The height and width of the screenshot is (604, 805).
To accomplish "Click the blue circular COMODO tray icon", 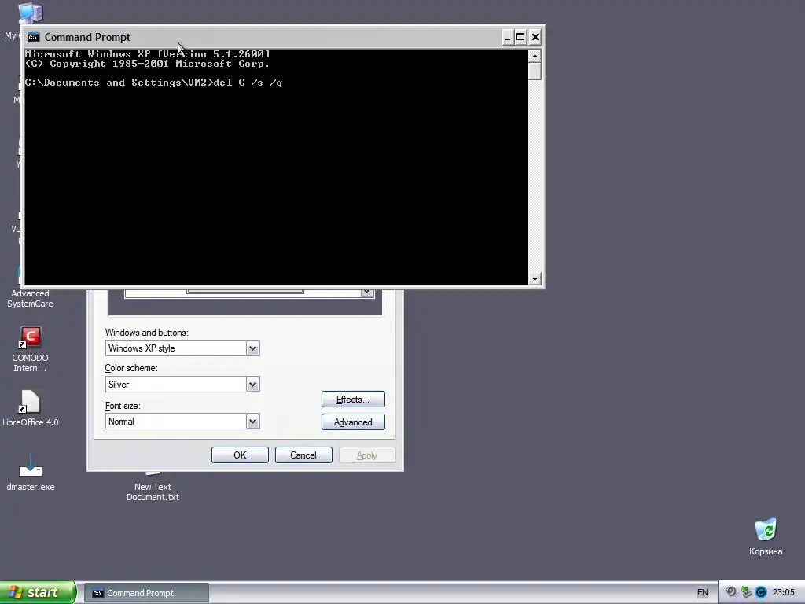I will (x=761, y=592).
